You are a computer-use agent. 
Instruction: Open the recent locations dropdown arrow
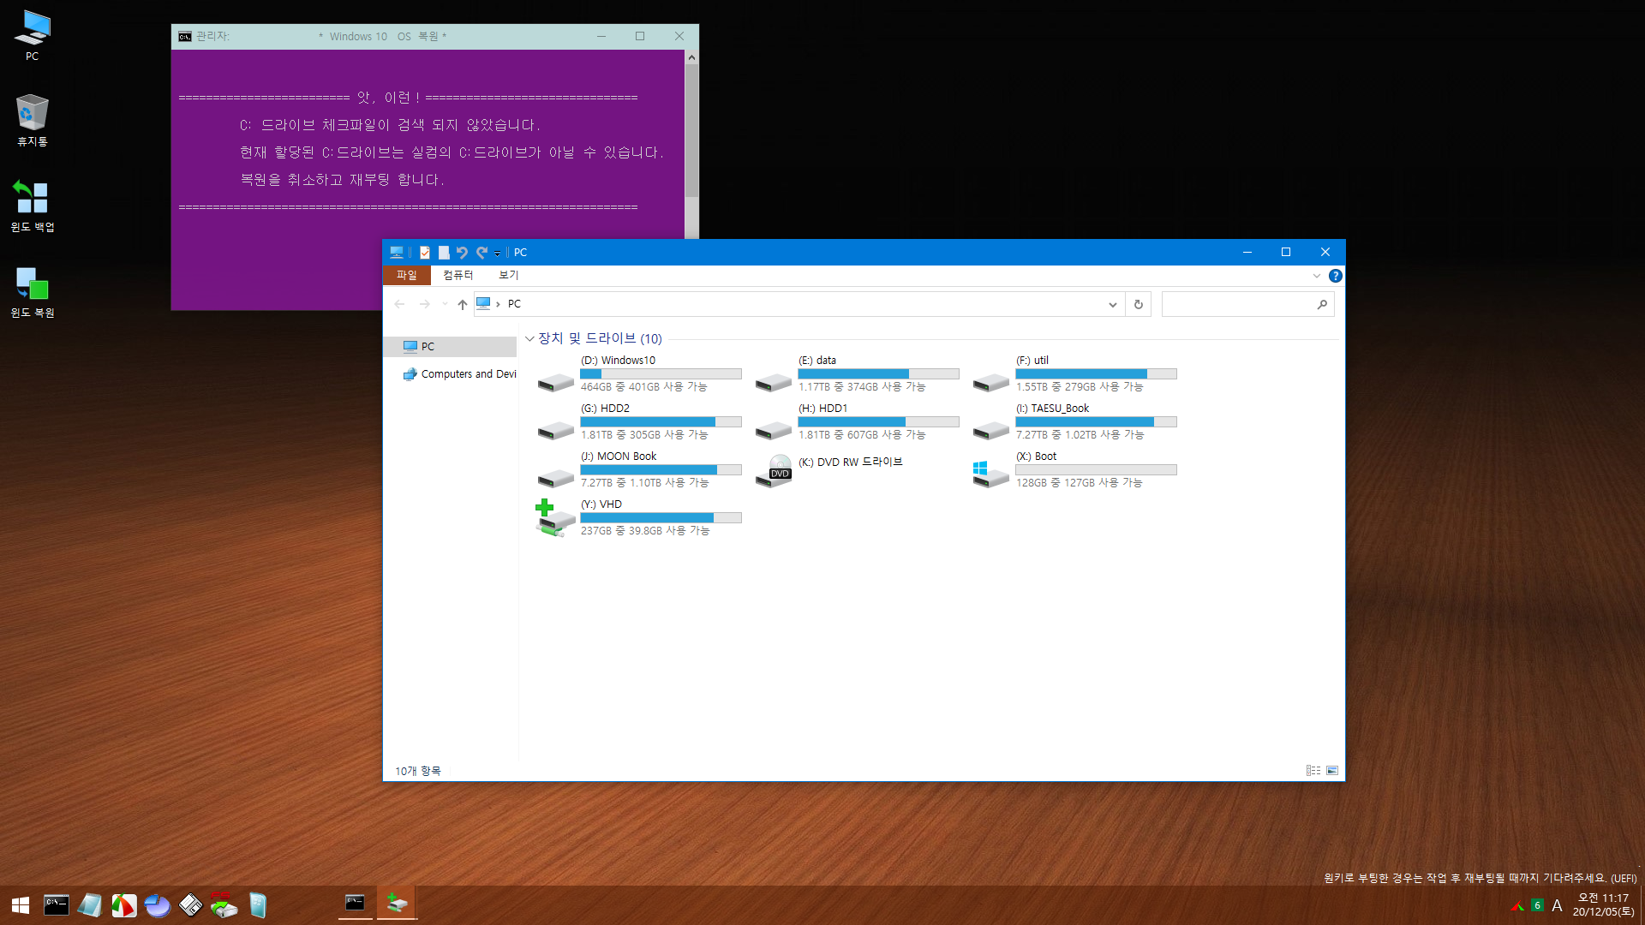[445, 304]
